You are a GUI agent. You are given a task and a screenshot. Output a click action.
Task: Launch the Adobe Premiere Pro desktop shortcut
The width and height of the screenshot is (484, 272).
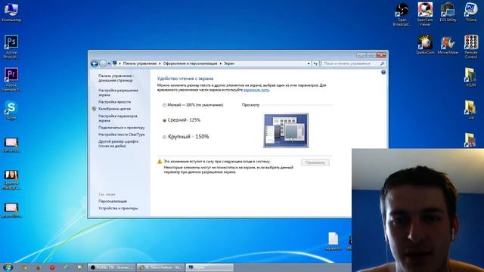pyautogui.click(x=11, y=79)
